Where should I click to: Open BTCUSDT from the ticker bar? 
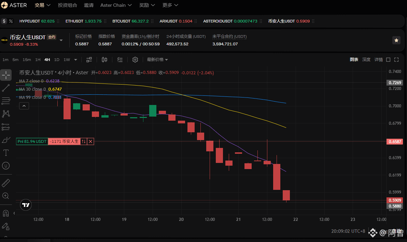[x=130, y=21]
